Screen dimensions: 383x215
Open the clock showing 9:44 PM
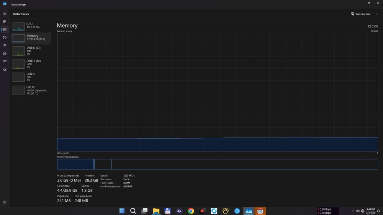(x=370, y=211)
